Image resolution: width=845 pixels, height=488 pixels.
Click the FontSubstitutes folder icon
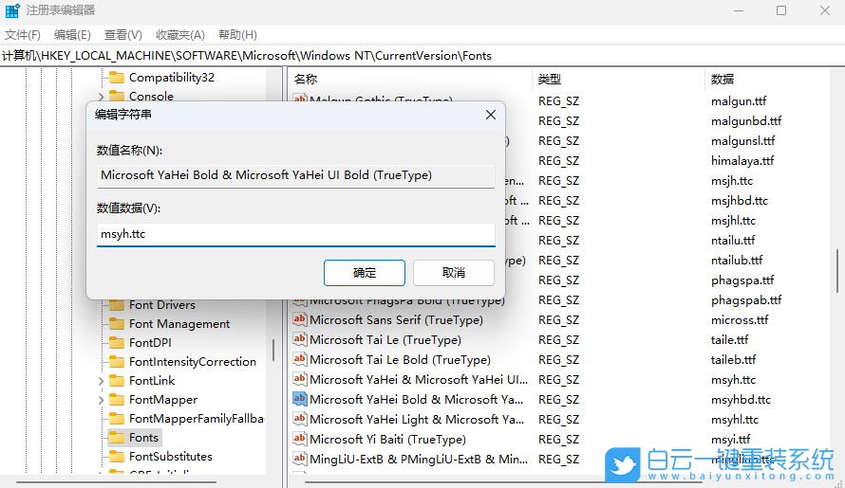[117, 457]
